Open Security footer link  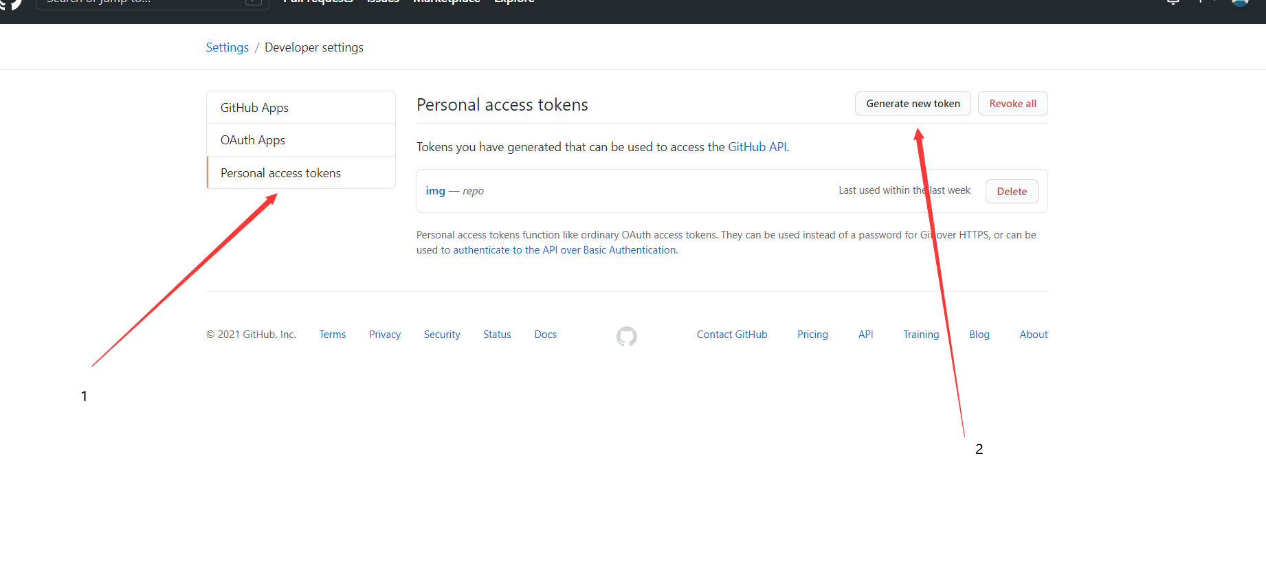pyautogui.click(x=442, y=335)
